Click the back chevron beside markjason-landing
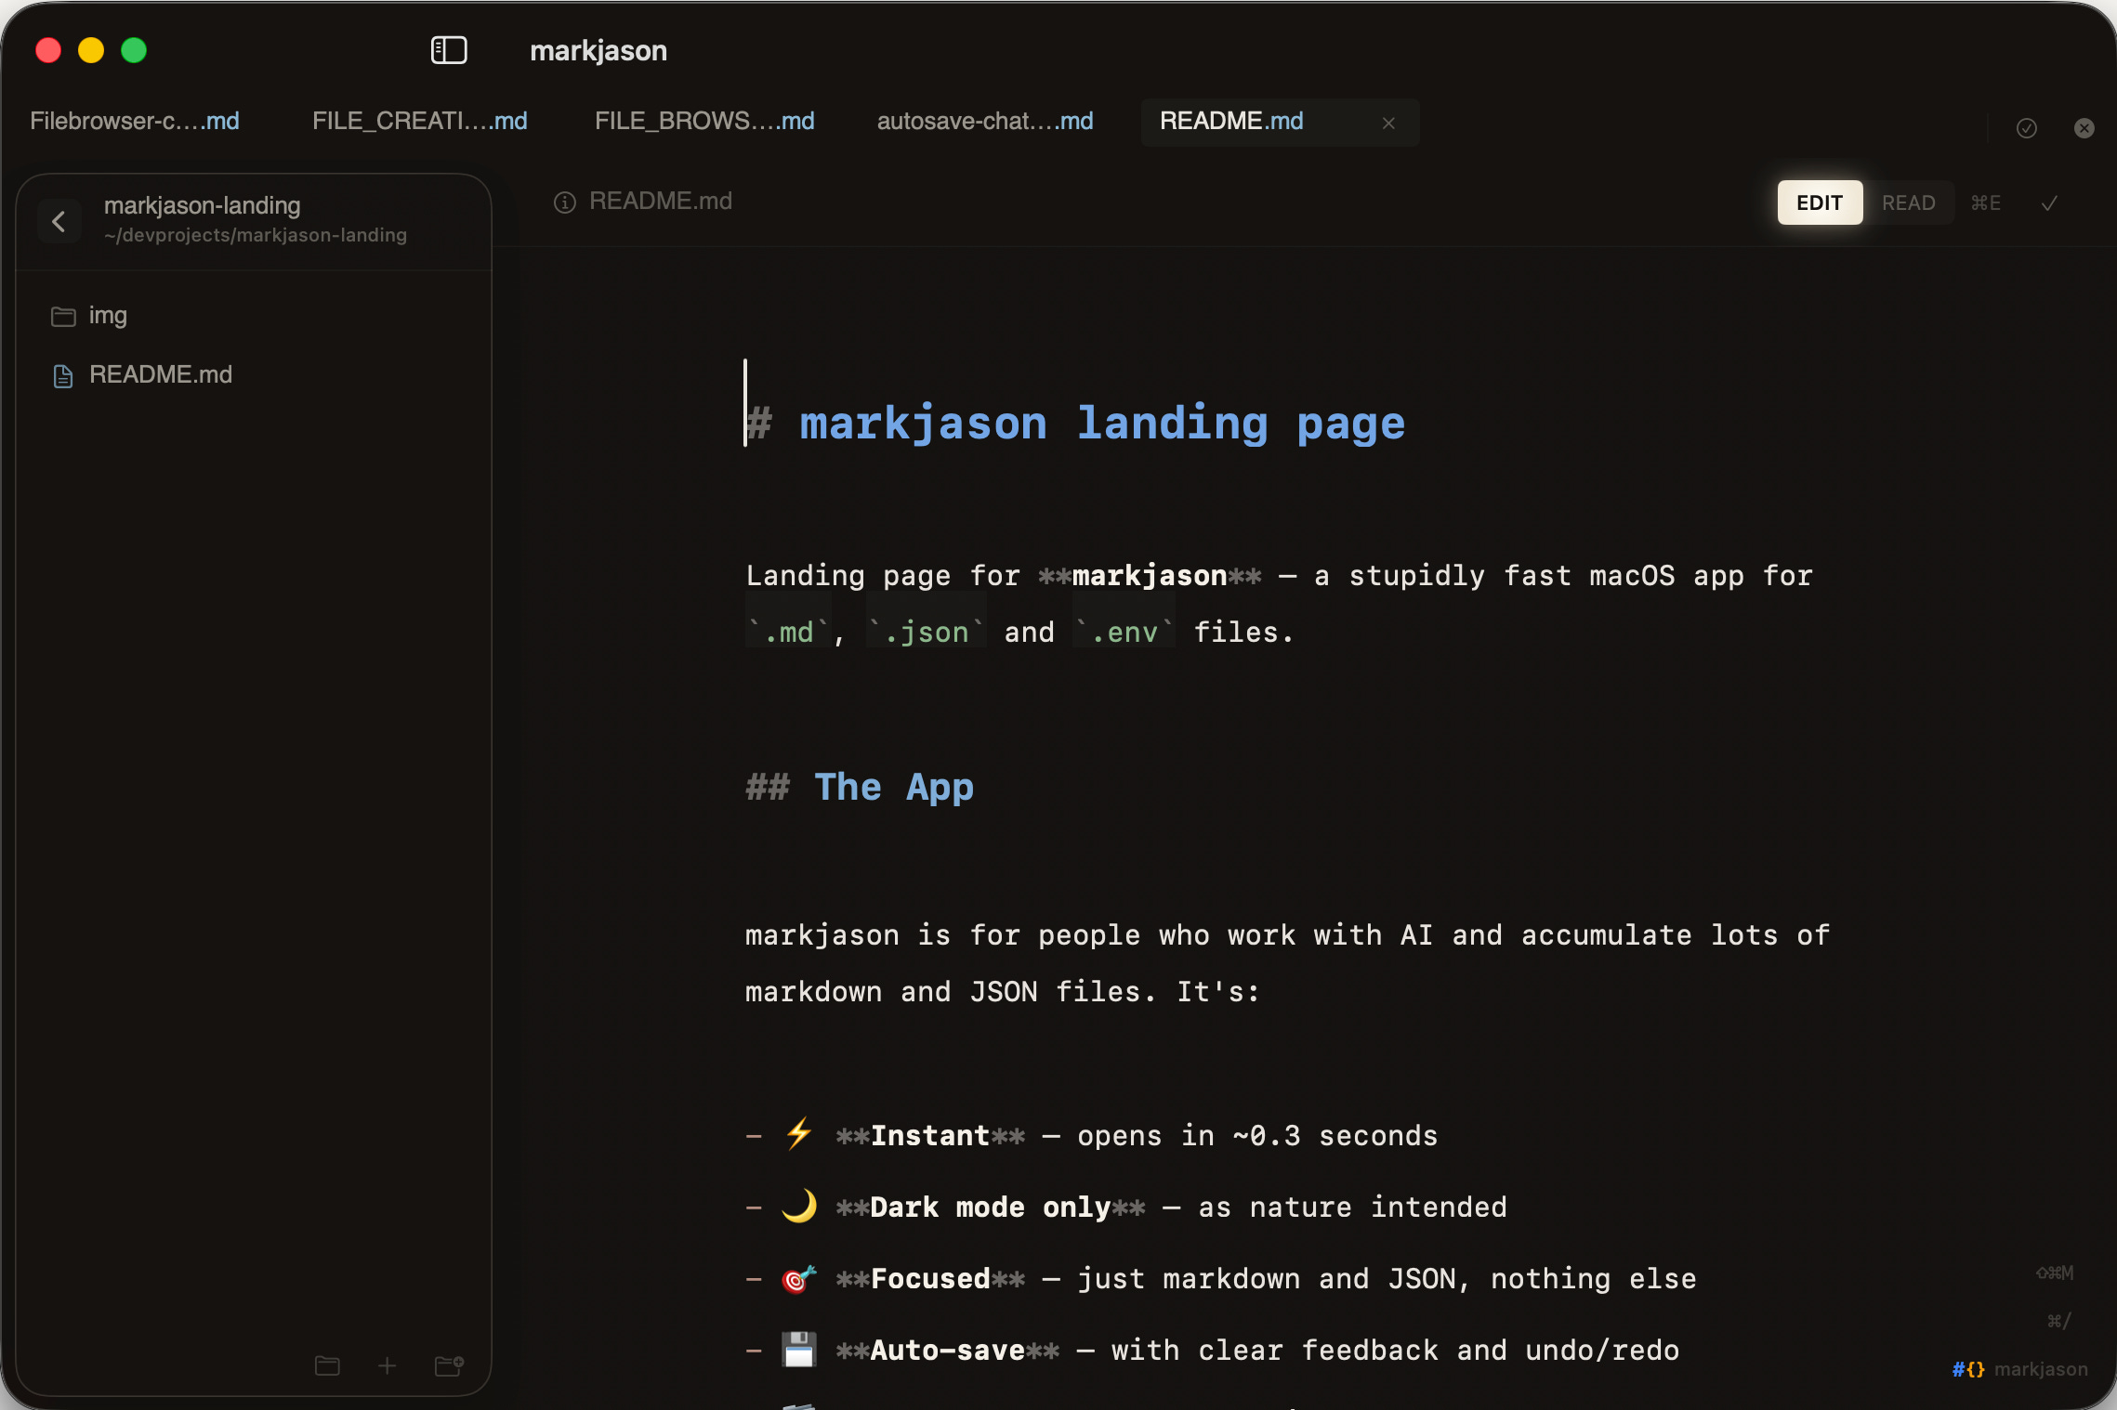The width and height of the screenshot is (2117, 1410). [59, 221]
